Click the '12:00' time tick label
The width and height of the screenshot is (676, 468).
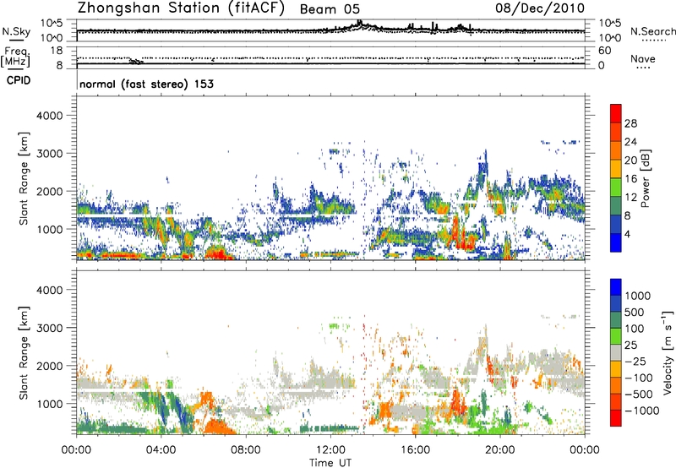330,450
